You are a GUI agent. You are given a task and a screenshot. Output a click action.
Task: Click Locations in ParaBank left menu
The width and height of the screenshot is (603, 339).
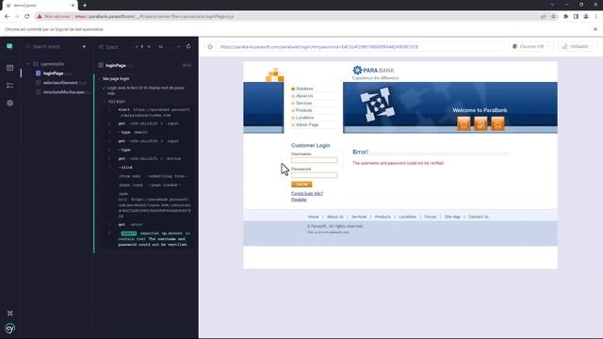(304, 118)
